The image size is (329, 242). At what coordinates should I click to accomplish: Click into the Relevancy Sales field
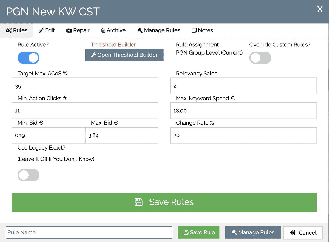(x=243, y=86)
